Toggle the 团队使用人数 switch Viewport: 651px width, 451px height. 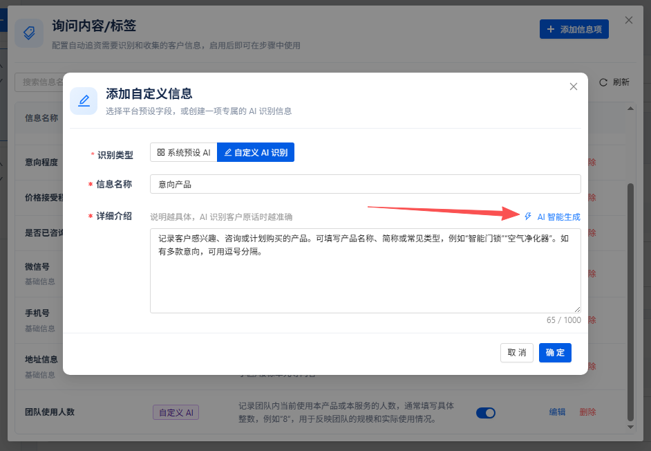coord(486,413)
